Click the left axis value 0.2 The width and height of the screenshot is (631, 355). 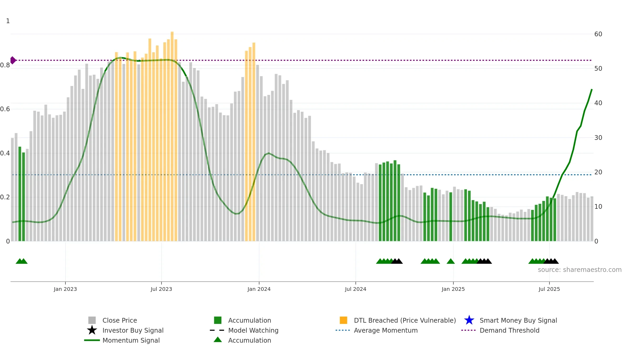[x=5, y=197]
